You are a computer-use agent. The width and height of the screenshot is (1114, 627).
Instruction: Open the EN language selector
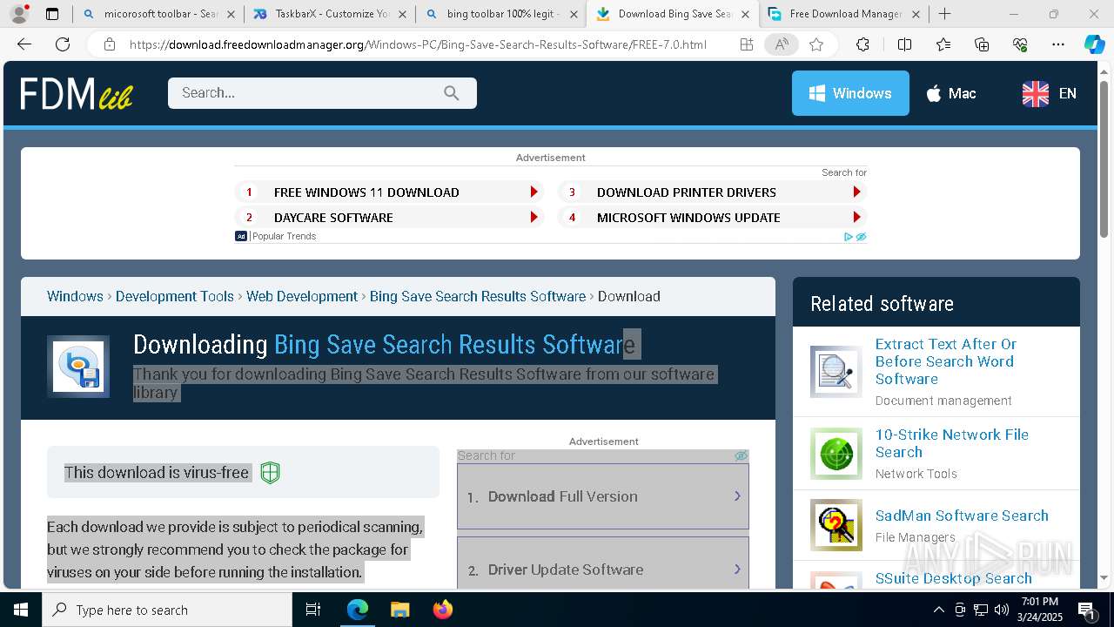(1050, 93)
